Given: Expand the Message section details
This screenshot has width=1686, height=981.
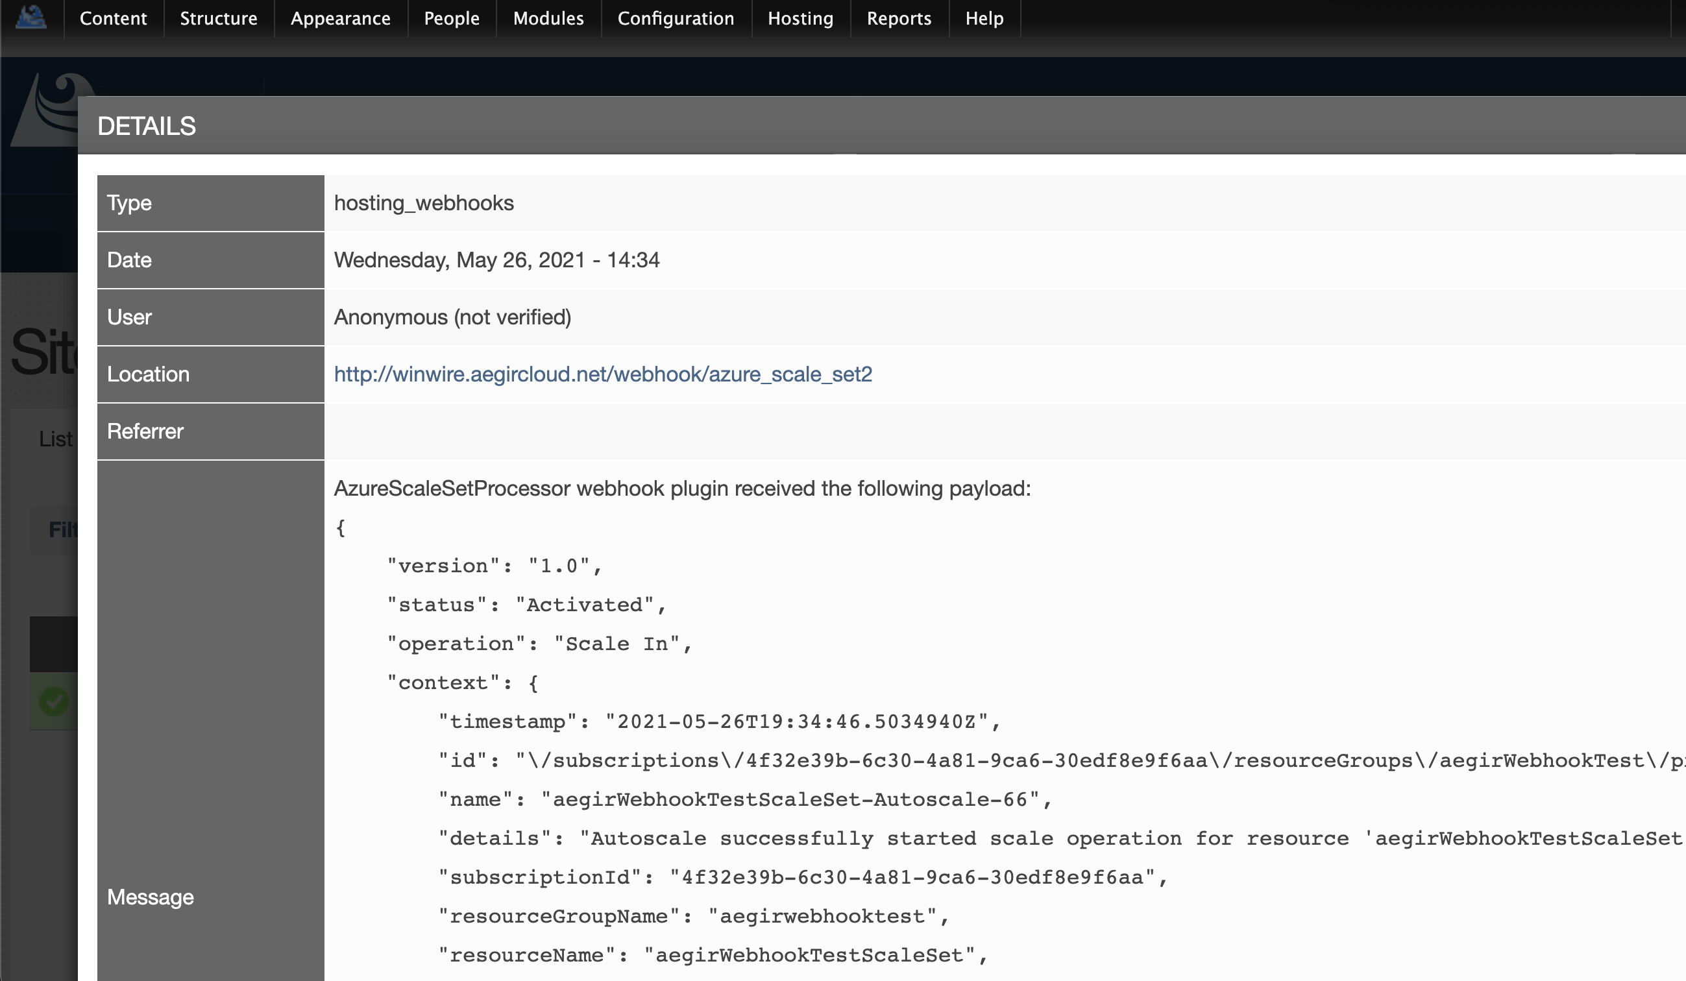Looking at the screenshot, I should click(x=149, y=897).
